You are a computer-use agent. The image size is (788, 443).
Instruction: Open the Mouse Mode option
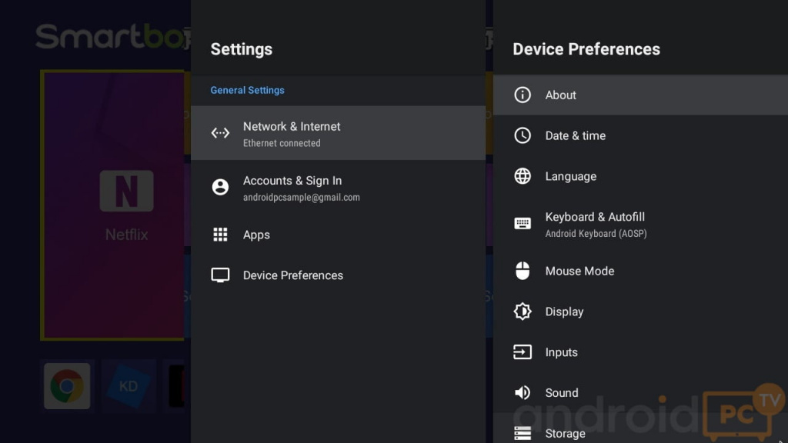(579, 271)
